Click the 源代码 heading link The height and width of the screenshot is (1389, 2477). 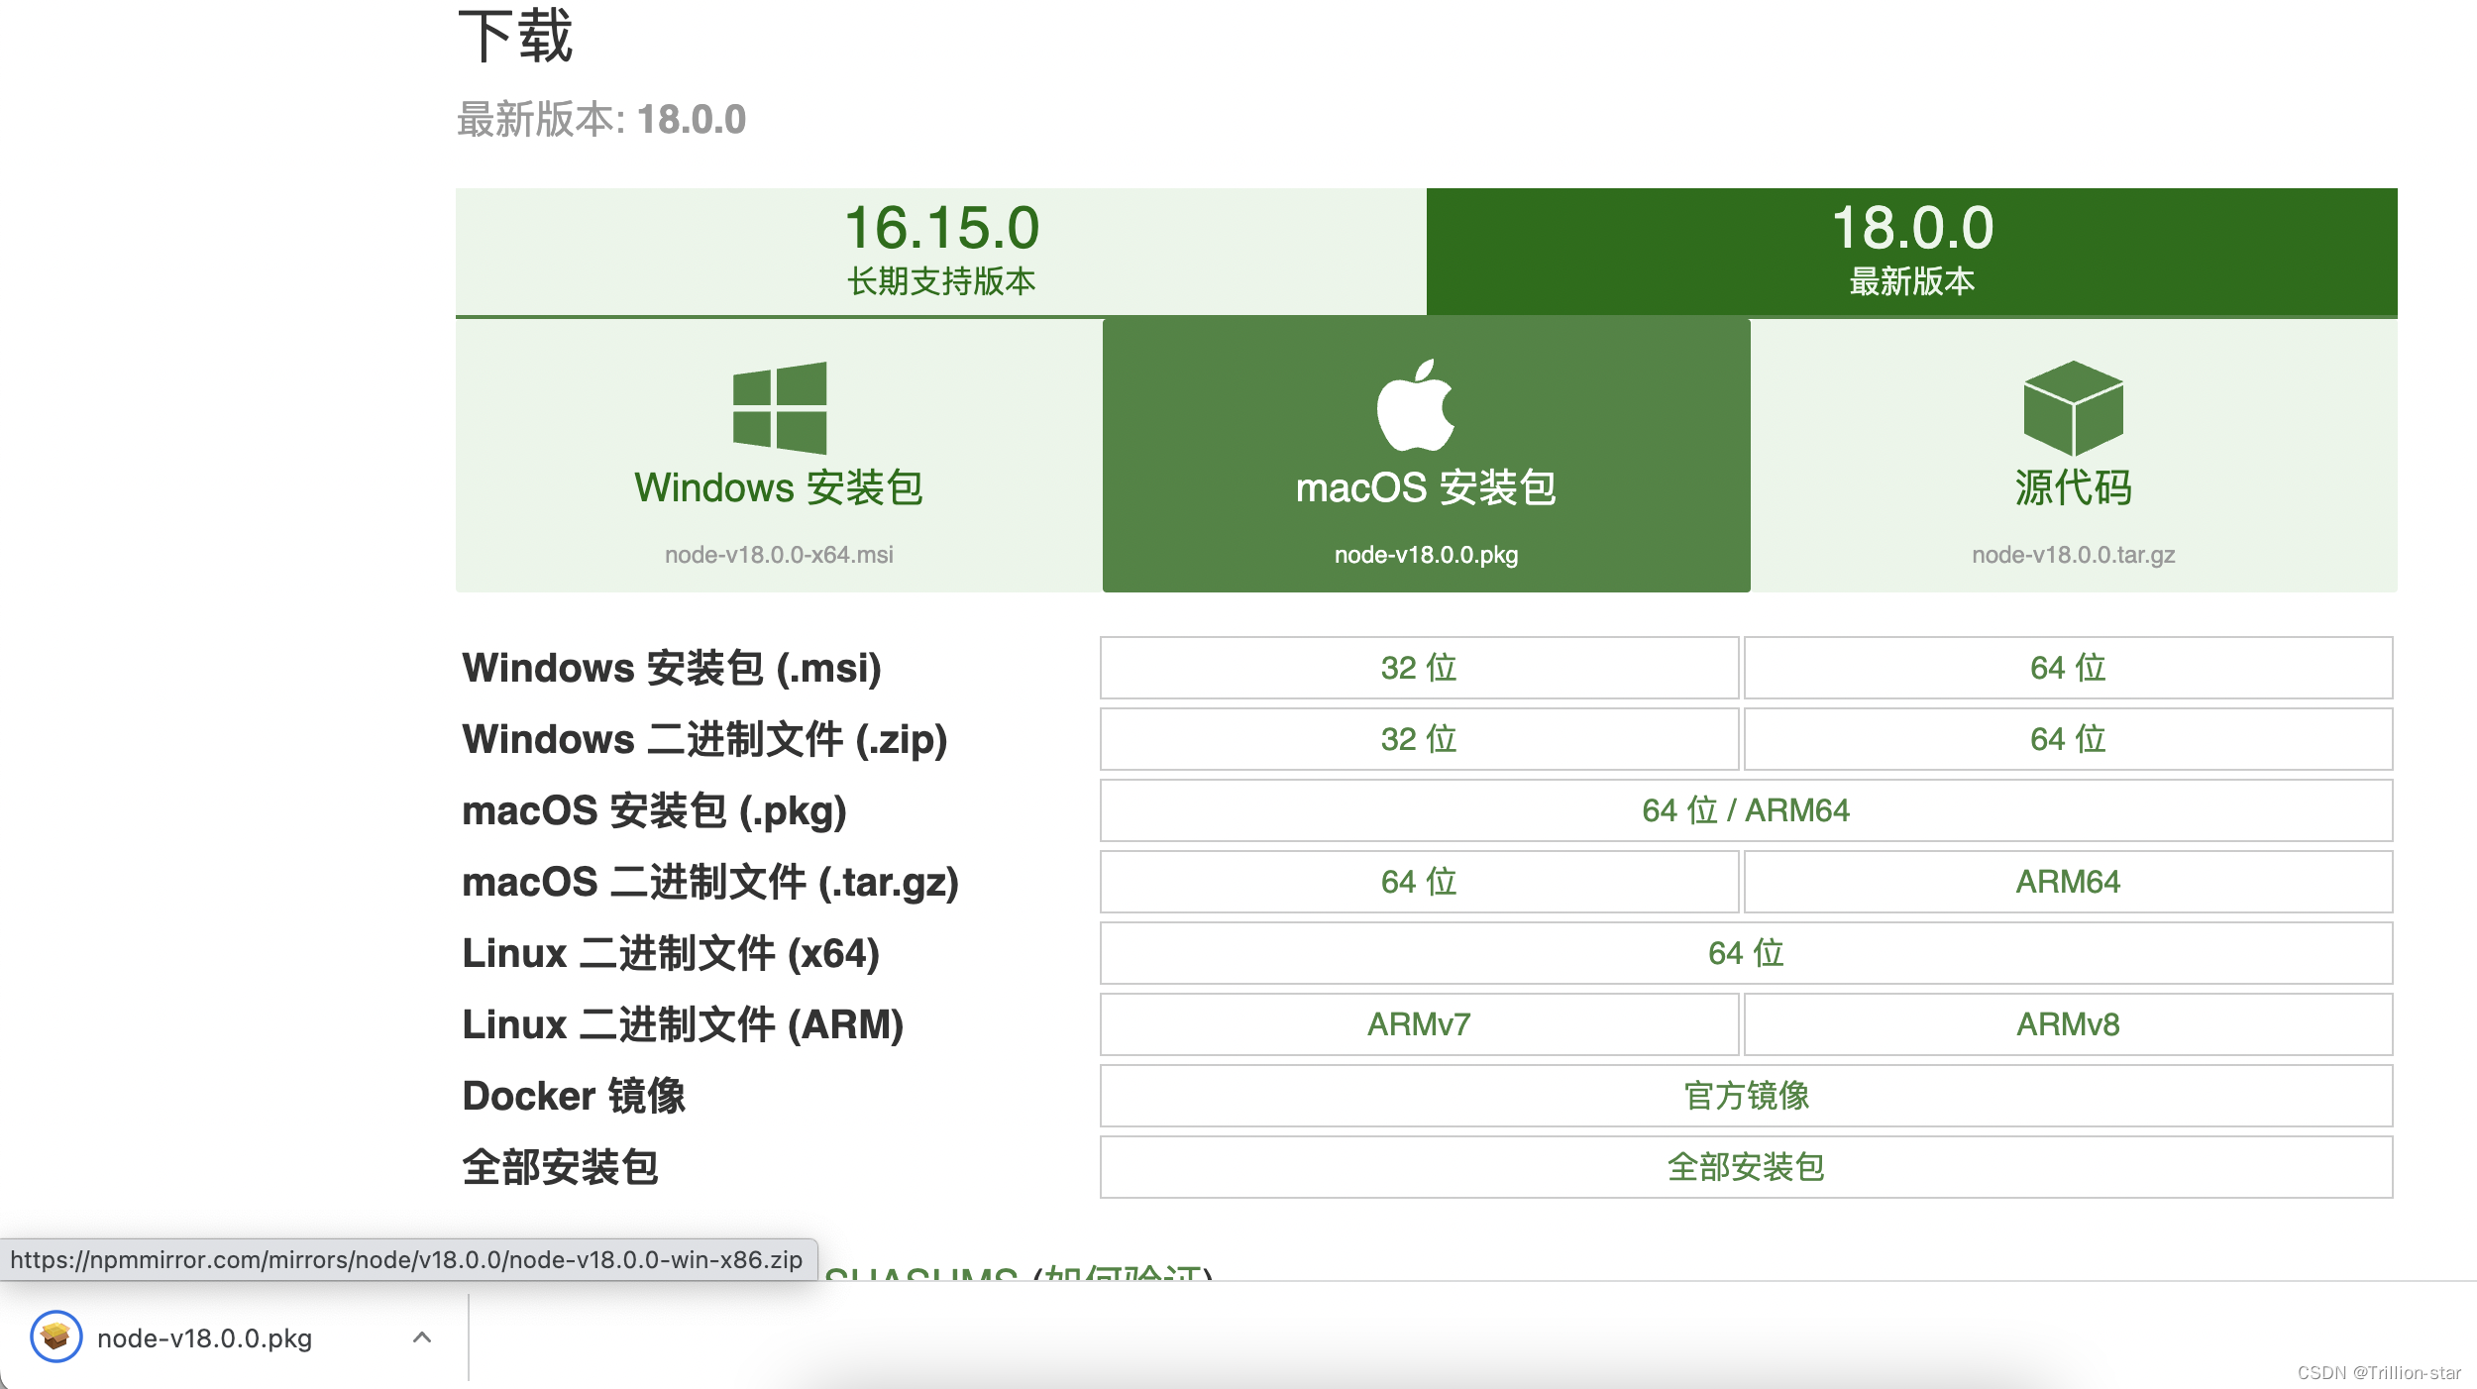[x=2073, y=488]
